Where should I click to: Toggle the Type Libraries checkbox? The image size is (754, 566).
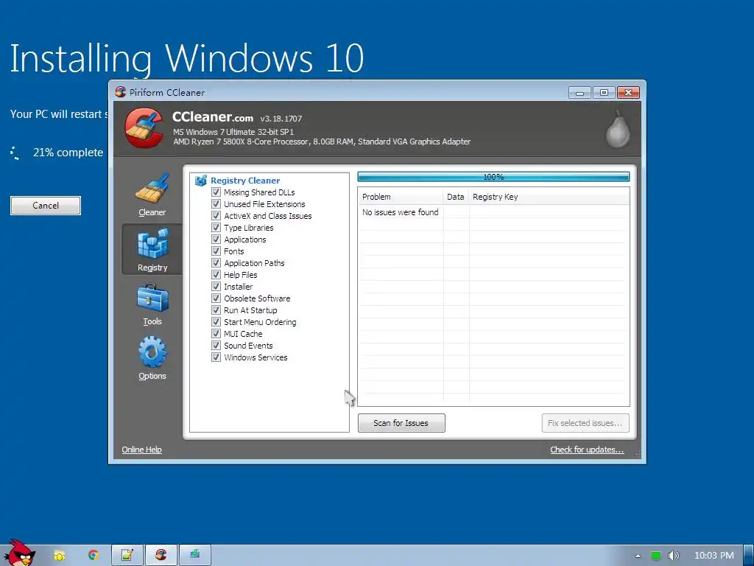pos(216,227)
